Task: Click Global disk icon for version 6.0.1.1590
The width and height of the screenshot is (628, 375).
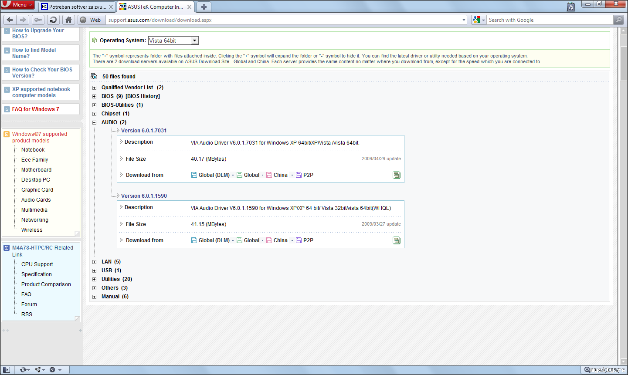Action: [x=239, y=240]
